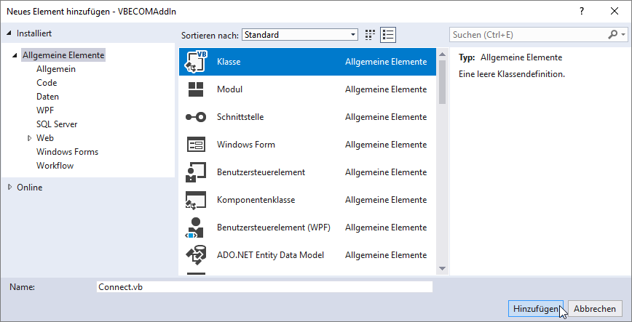The width and height of the screenshot is (632, 322).
Task: Select the Web category
Action: pyautogui.click(x=45, y=138)
